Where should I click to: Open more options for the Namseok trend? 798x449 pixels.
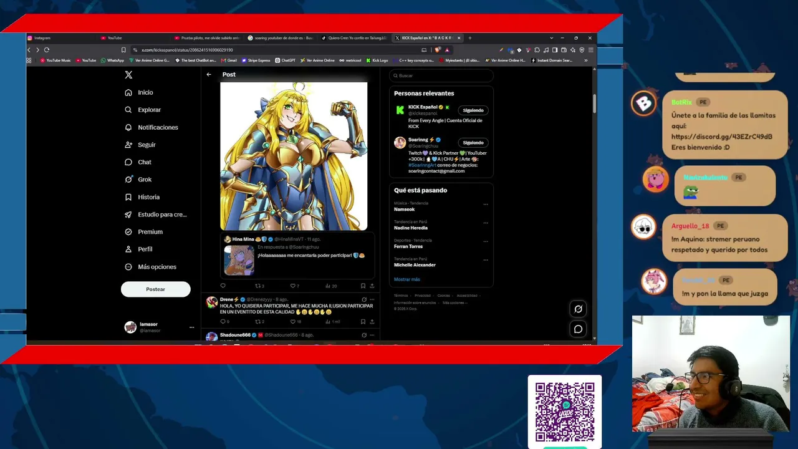pyautogui.click(x=486, y=204)
